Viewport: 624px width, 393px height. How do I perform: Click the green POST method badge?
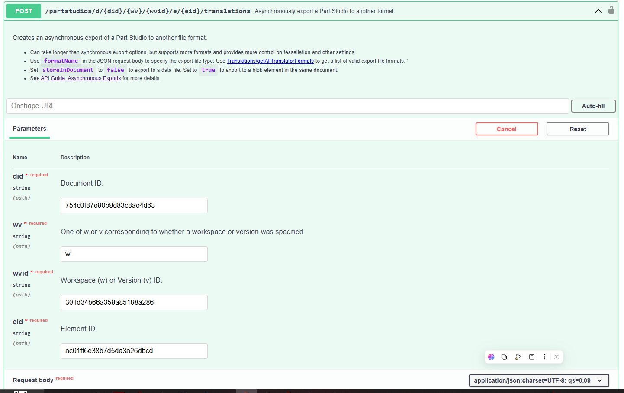click(24, 11)
